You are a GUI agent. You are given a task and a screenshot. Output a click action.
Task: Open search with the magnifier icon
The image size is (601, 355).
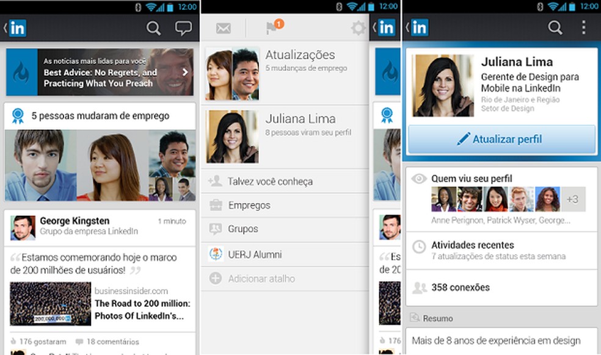[153, 28]
